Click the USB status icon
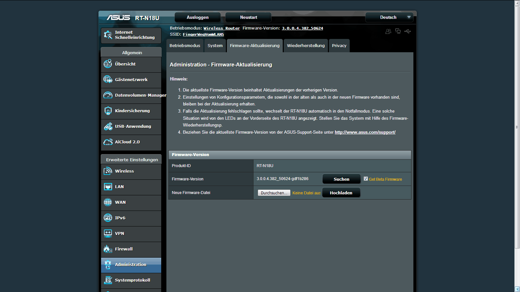 click(x=408, y=31)
